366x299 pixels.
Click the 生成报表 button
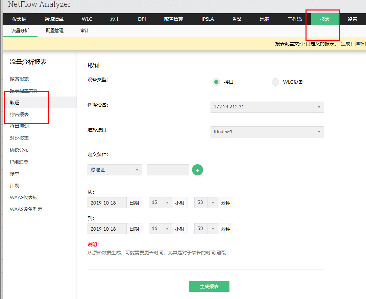click(209, 286)
